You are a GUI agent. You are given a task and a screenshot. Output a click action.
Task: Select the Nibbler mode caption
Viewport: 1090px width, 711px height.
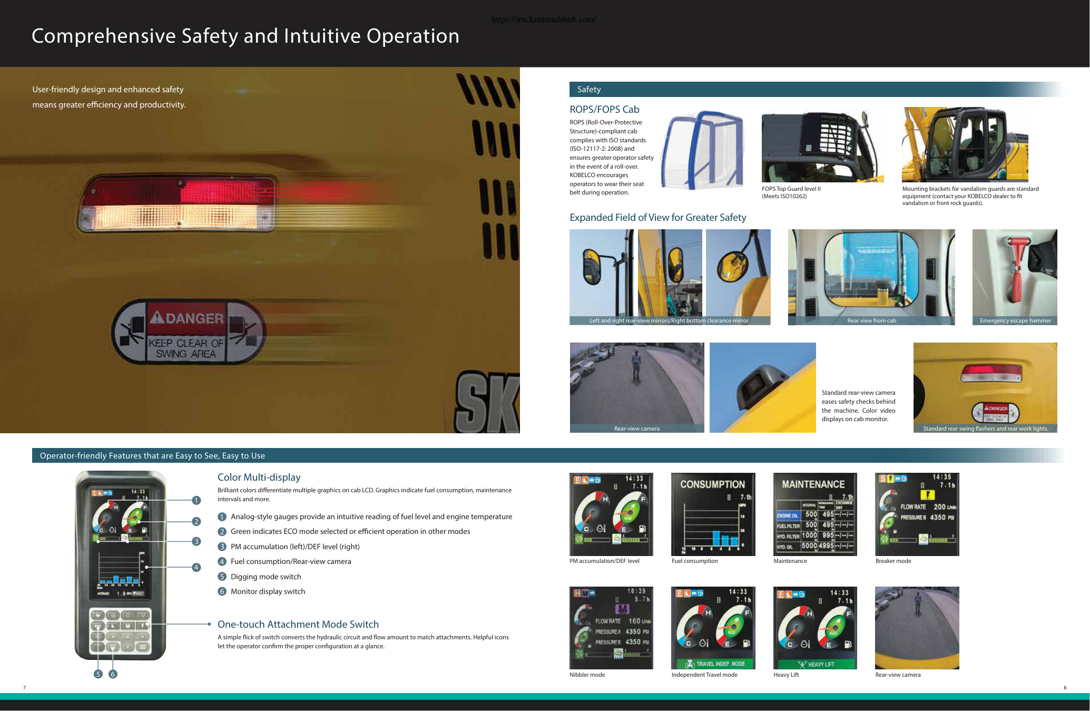tap(587, 675)
